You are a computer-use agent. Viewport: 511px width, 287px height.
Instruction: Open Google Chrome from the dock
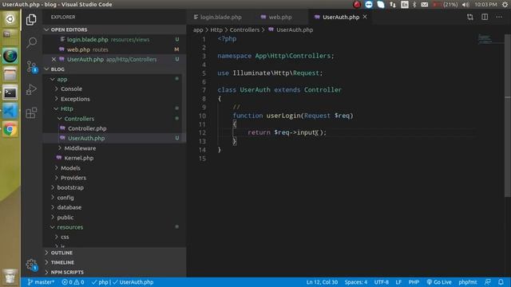(10, 129)
